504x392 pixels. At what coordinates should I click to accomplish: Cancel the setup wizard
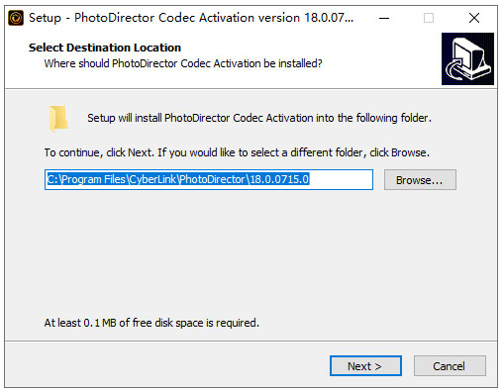450,366
